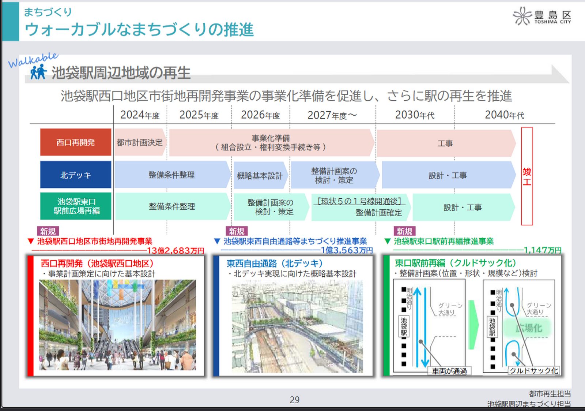Screen dimensions: 585x411
Task: Open the west exit redevelopment atrium image
Action: (117, 325)
